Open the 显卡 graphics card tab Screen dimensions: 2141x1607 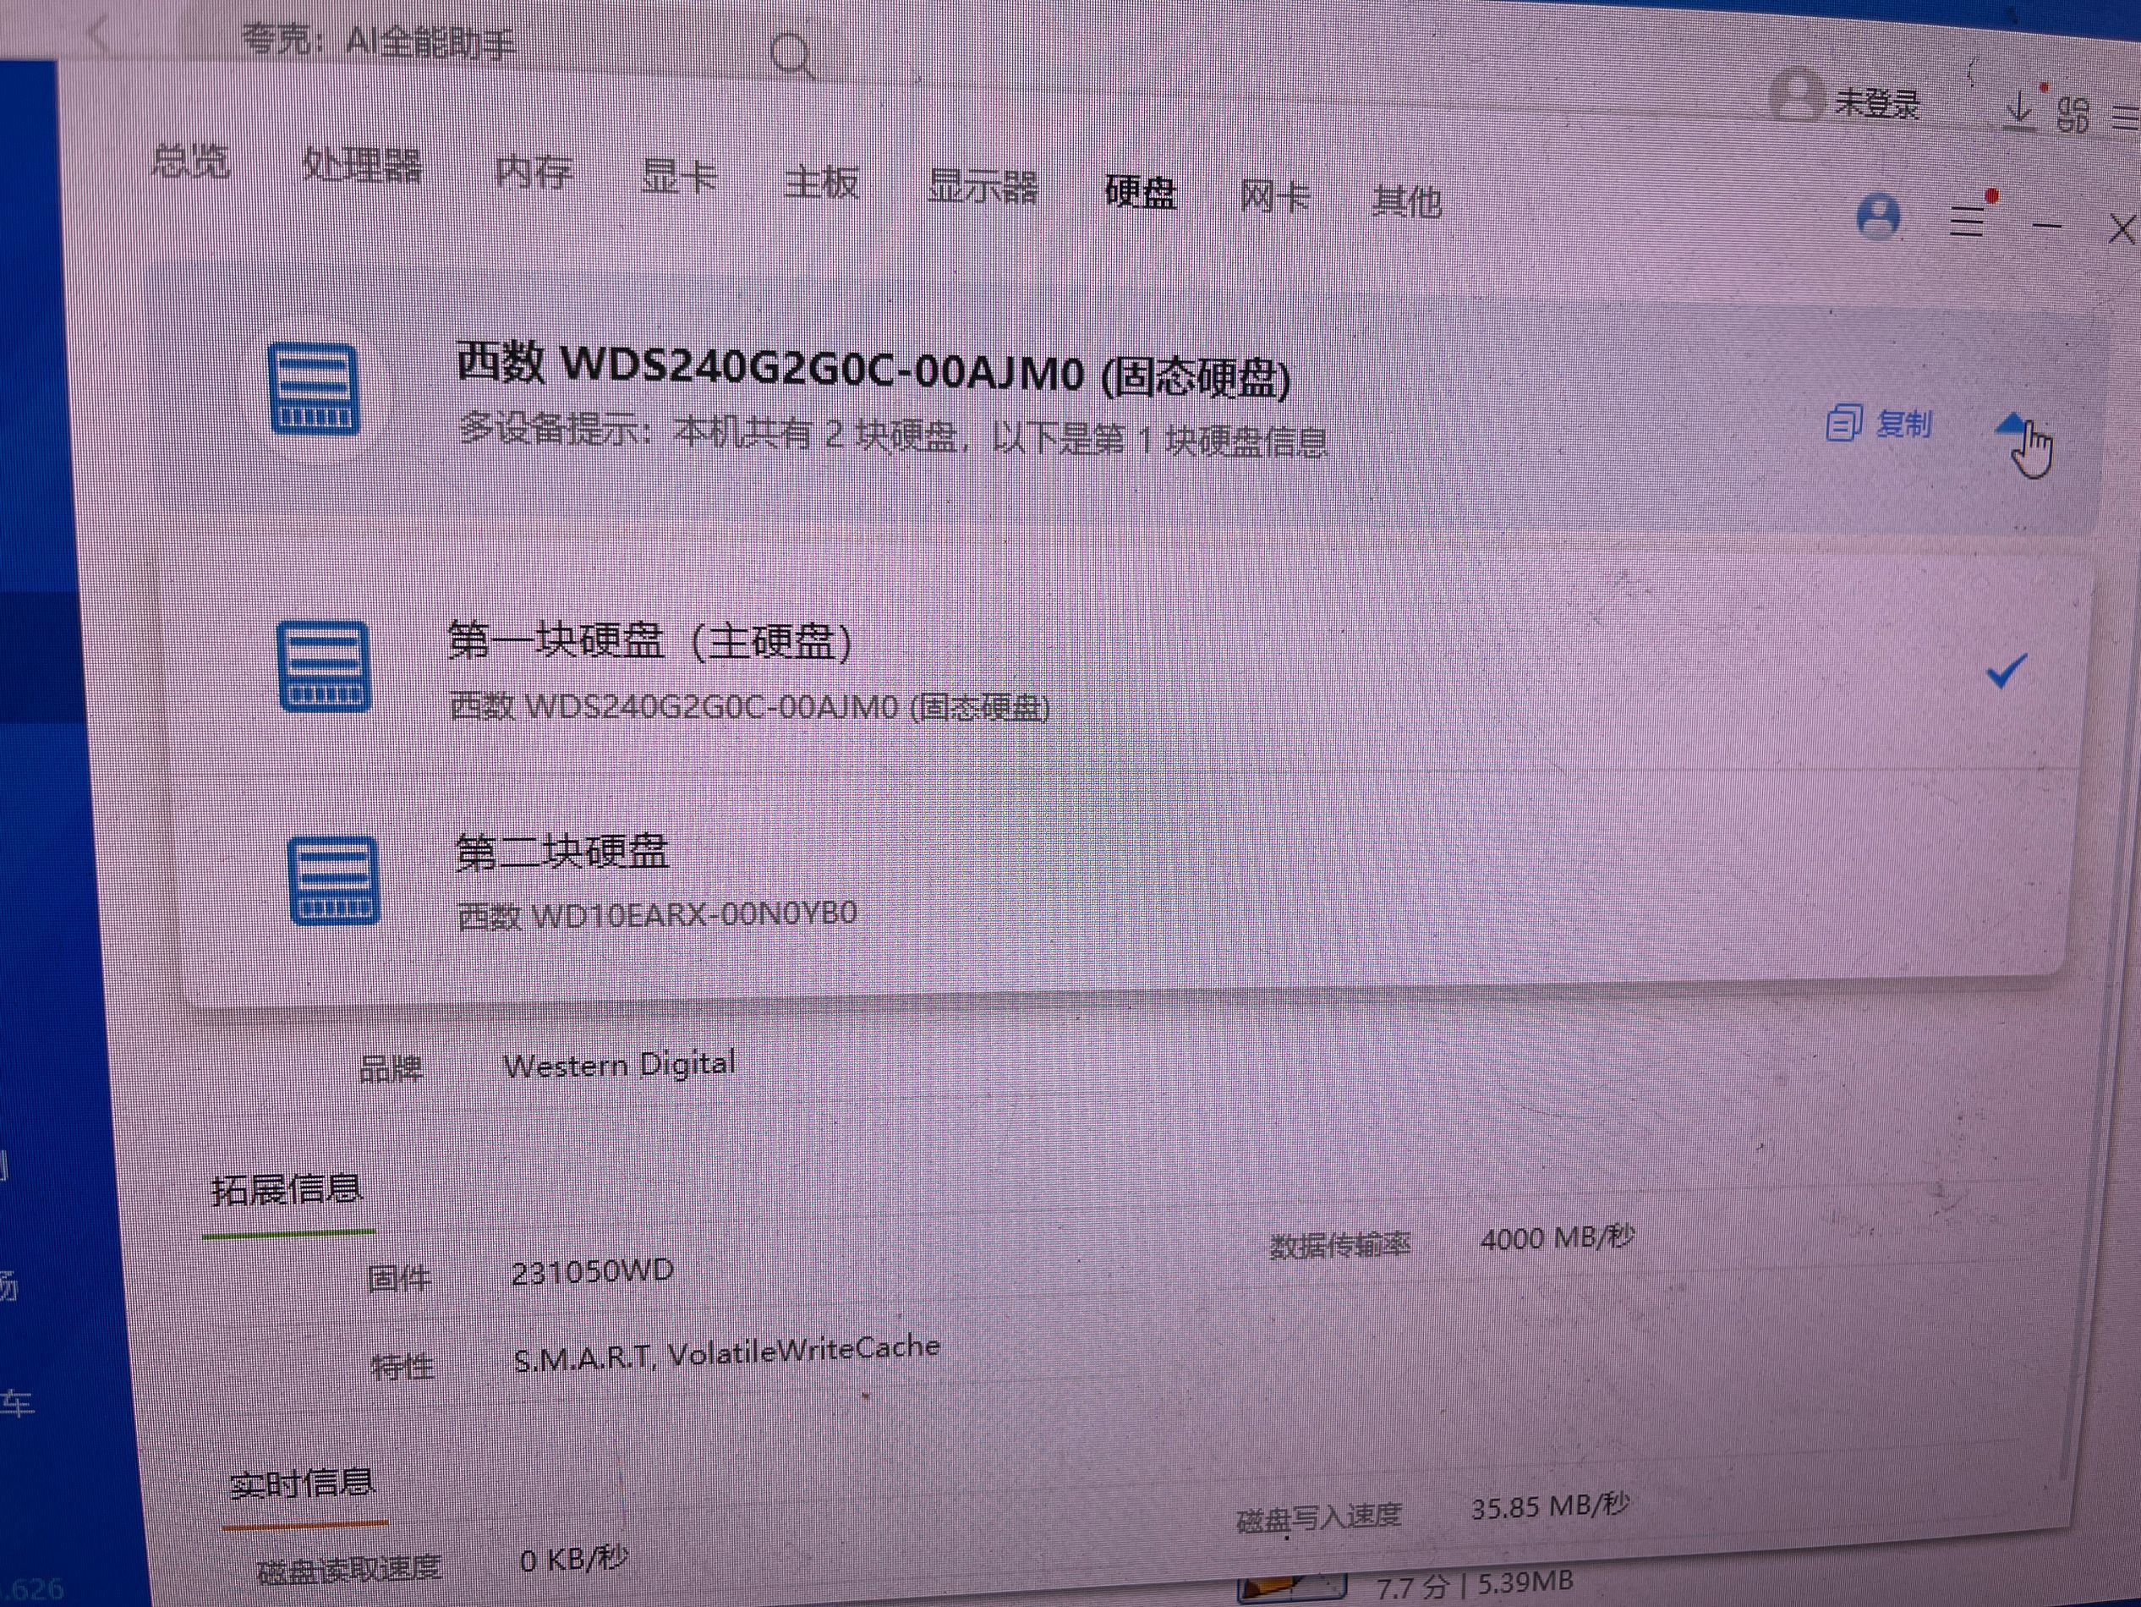(678, 177)
